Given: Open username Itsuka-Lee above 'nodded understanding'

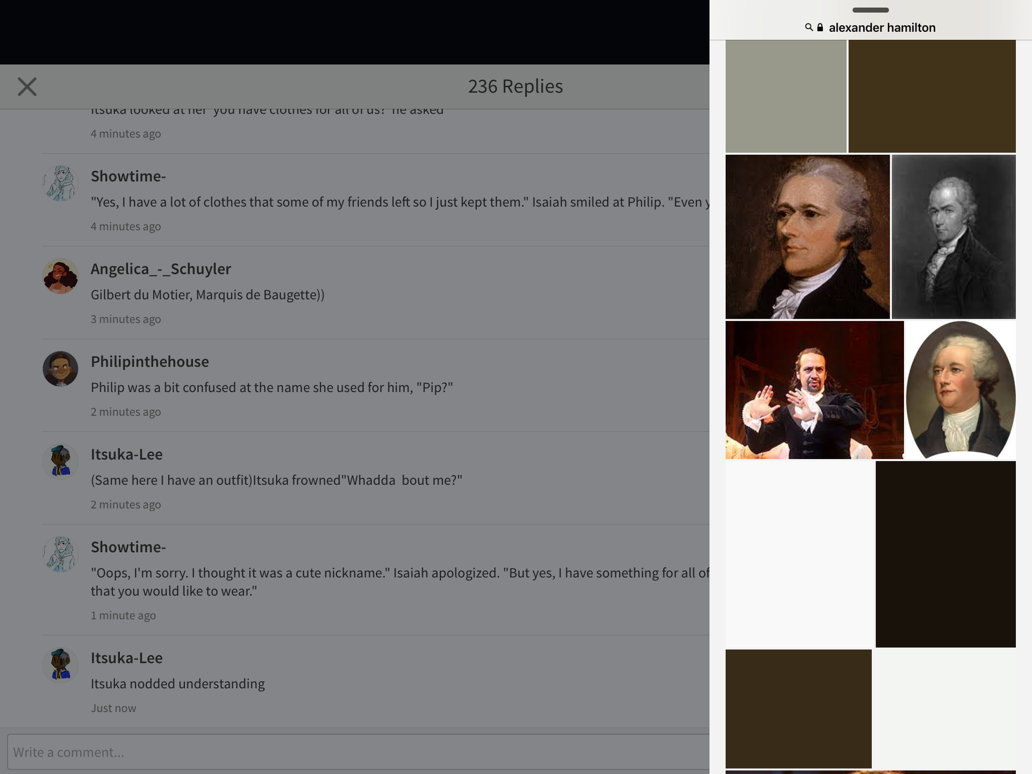Looking at the screenshot, I should (127, 658).
